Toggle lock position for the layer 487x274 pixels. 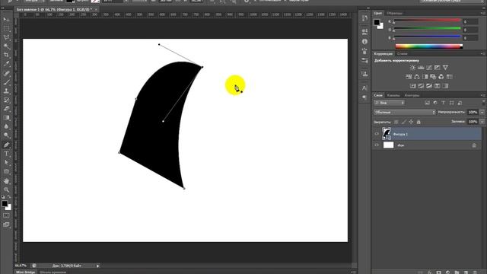[411, 122]
